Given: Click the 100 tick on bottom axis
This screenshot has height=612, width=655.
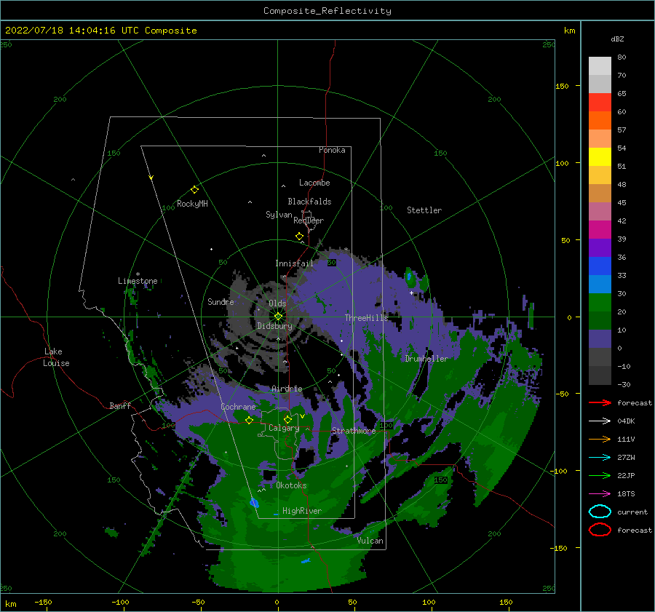Looking at the screenshot, I should pos(429,602).
